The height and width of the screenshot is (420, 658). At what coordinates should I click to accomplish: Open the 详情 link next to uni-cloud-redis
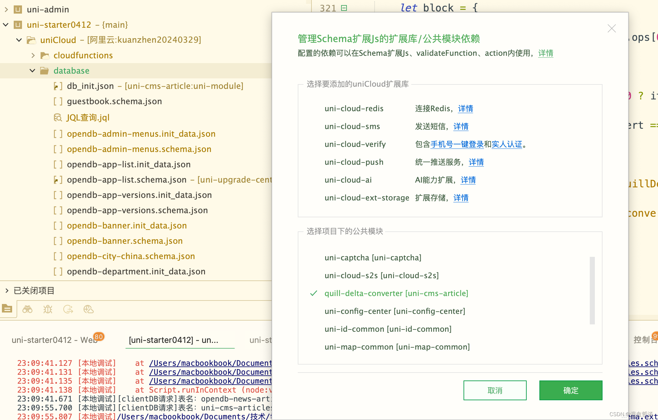pos(465,108)
